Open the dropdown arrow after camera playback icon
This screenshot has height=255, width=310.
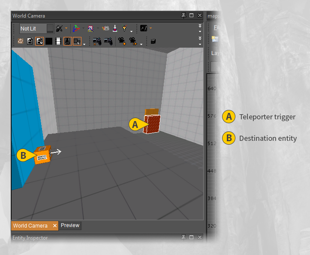click(x=141, y=44)
